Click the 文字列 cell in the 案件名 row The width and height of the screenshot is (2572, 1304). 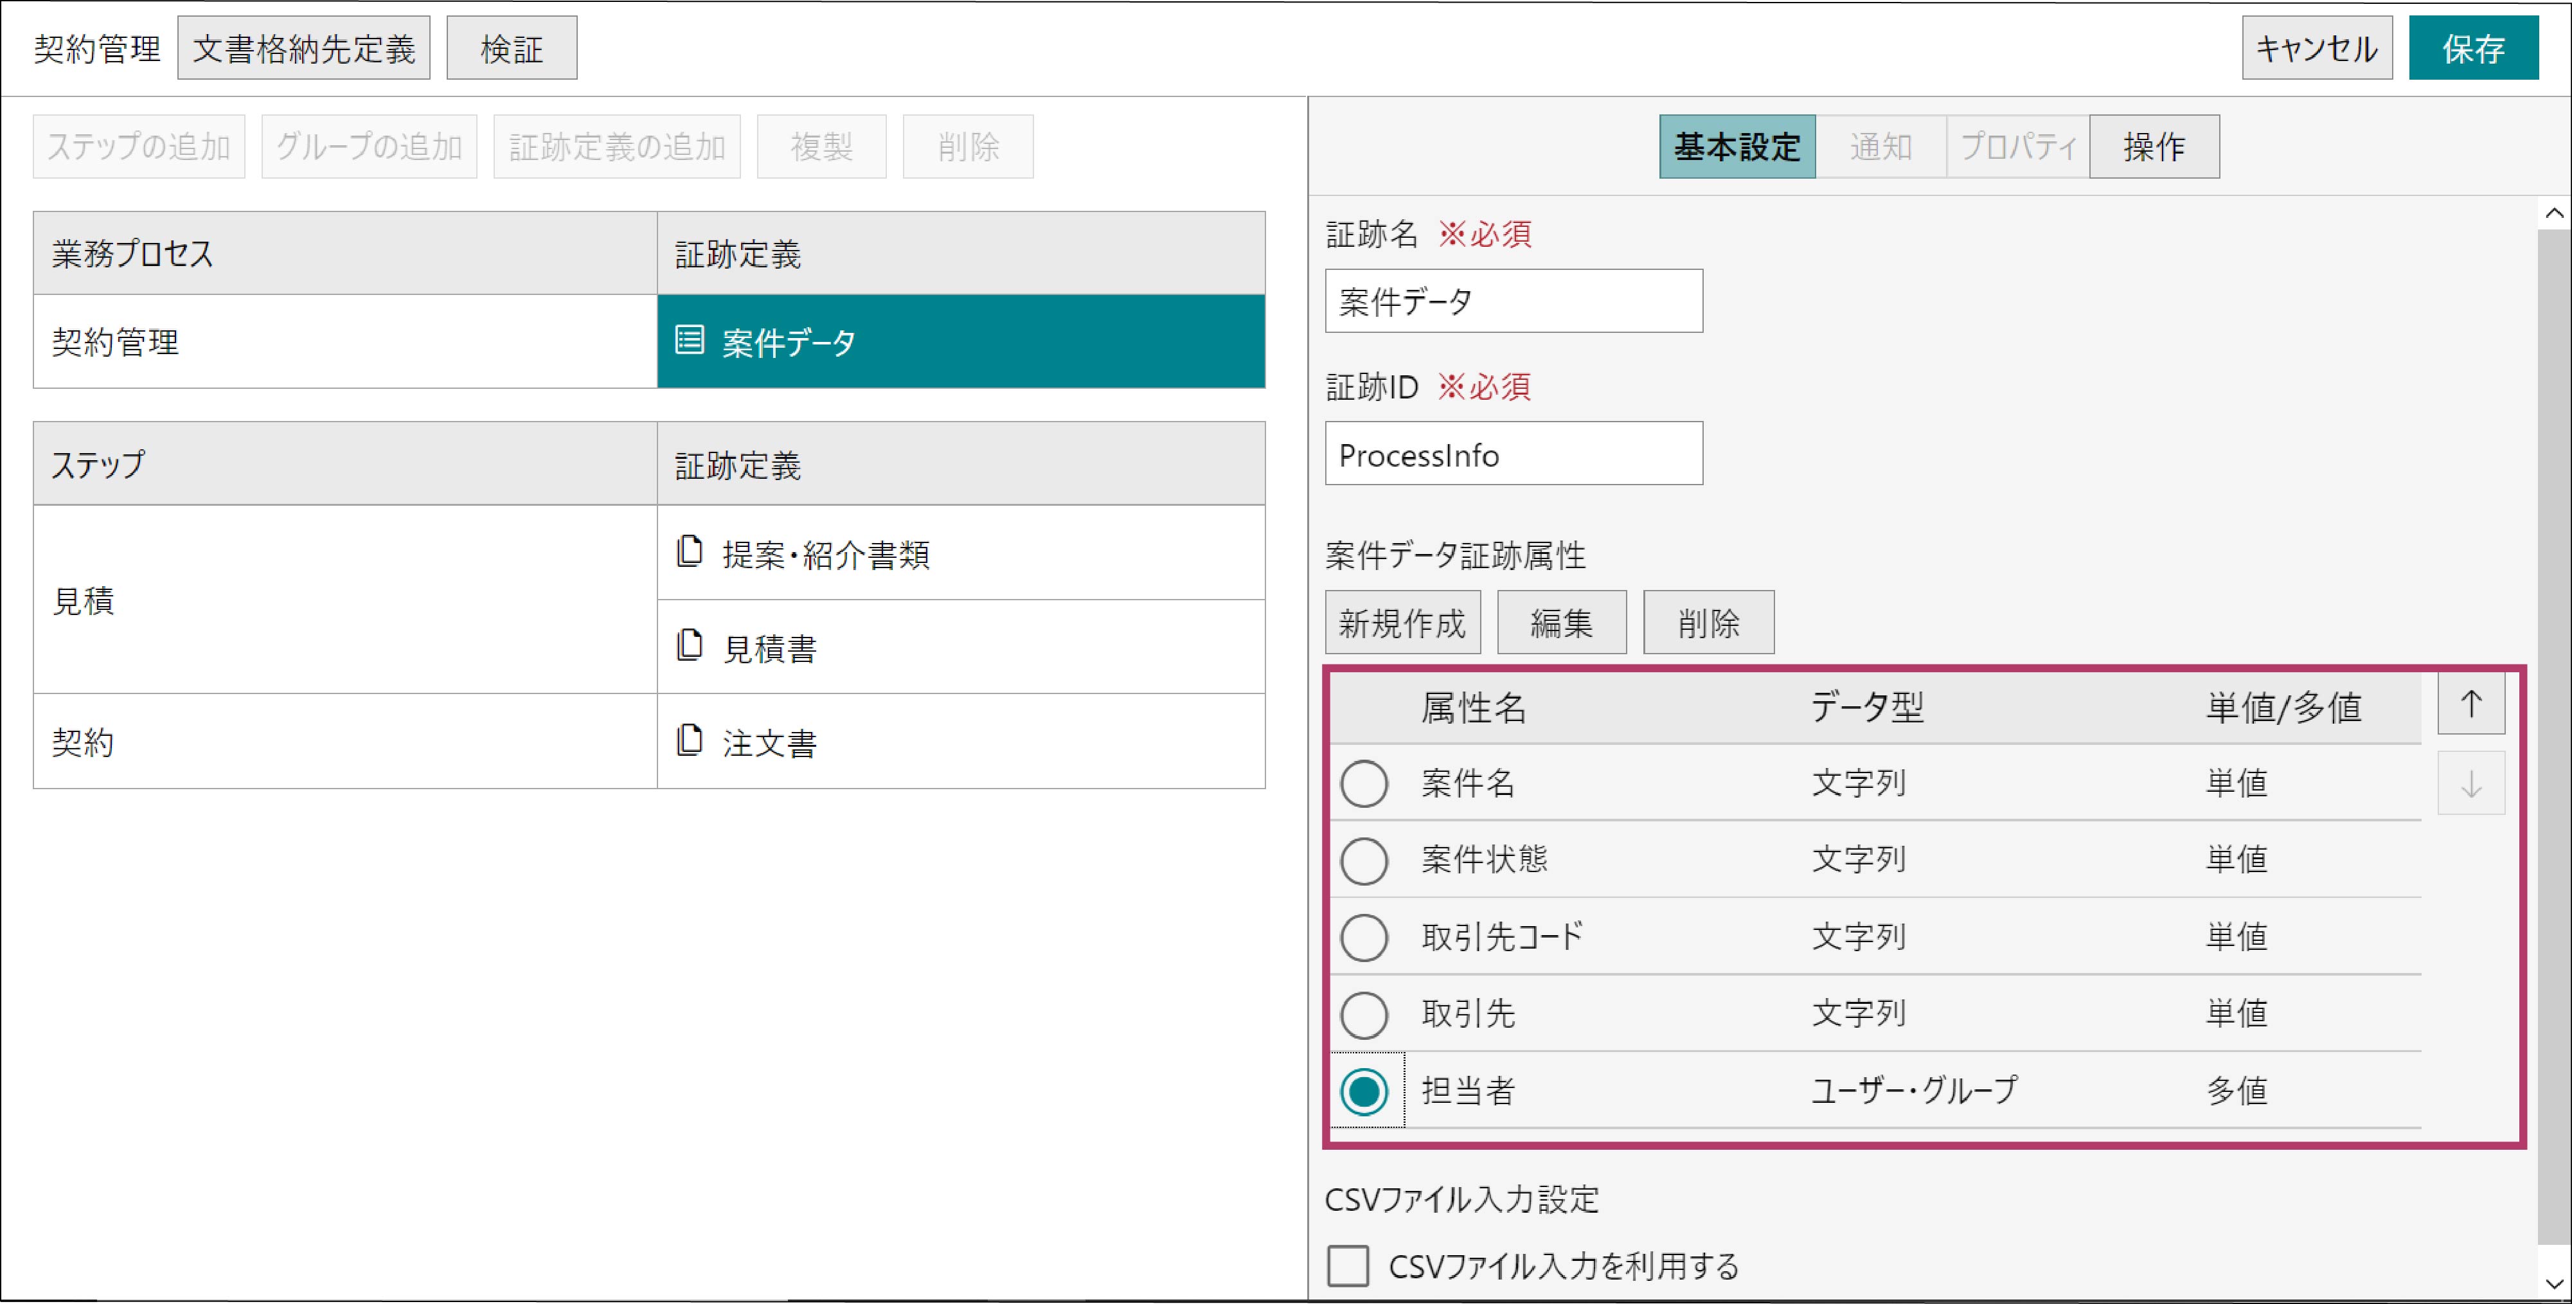click(1858, 783)
